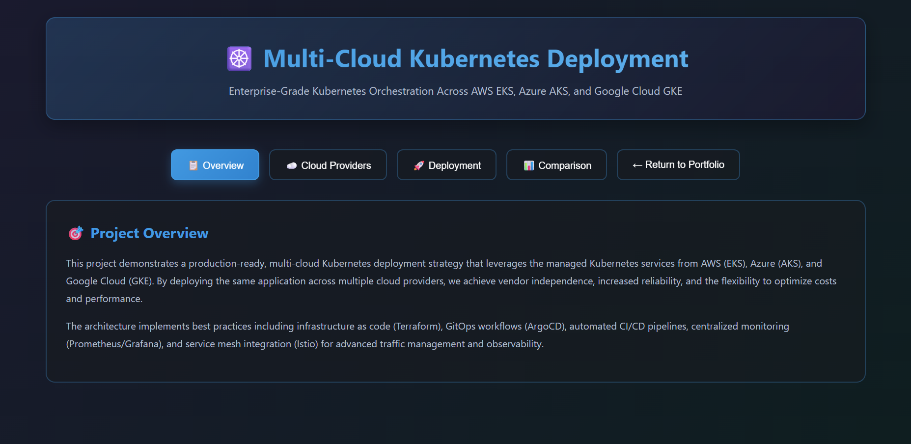911x444 pixels.
Task: Click Return to Portfolio
Action: click(x=678, y=165)
